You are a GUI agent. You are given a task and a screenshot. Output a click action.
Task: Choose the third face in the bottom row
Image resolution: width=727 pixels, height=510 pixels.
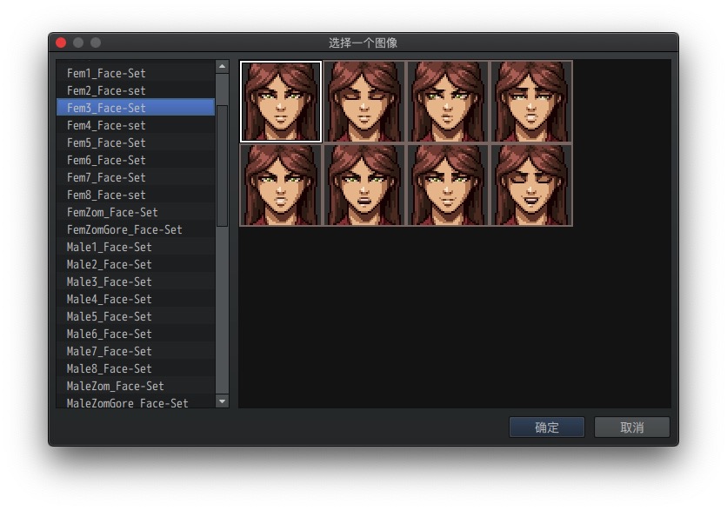(x=448, y=185)
